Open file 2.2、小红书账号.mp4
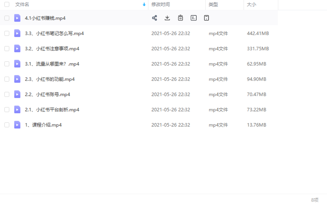Viewport: 327px width, 204px height. pyautogui.click(x=47, y=94)
